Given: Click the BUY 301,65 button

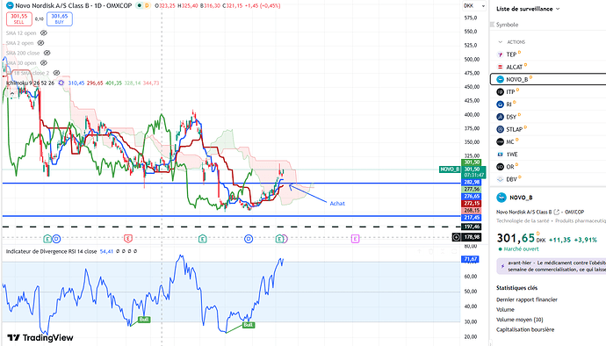Looking at the screenshot, I should click(60, 19).
